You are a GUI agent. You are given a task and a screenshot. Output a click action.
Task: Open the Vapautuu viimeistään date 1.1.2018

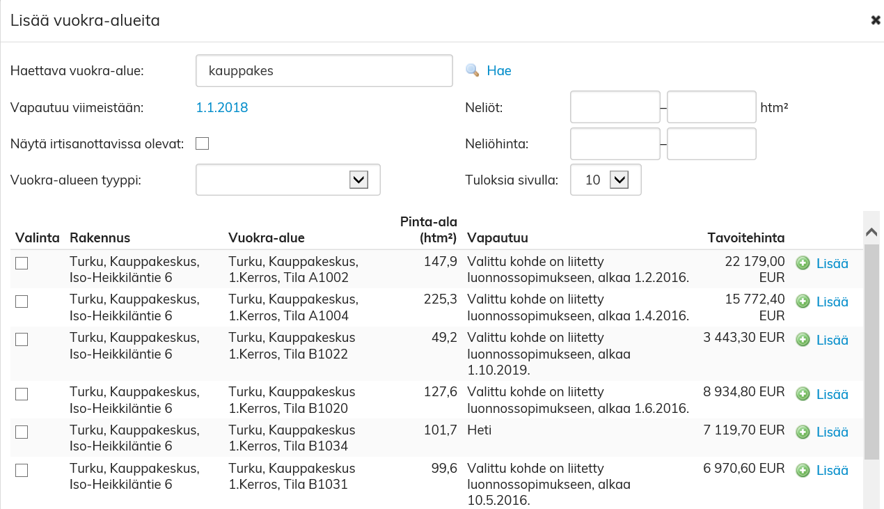(222, 107)
